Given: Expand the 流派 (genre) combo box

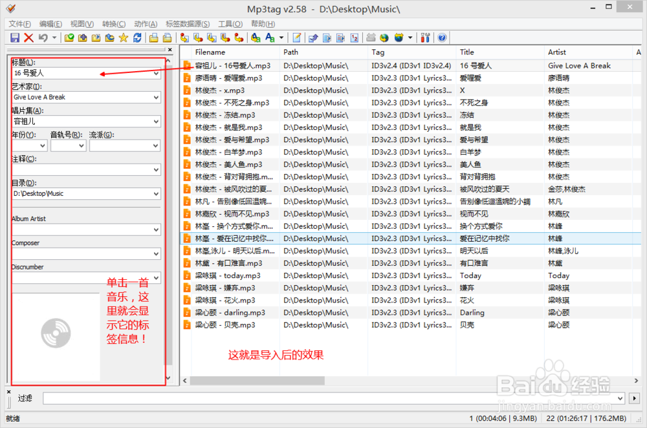Looking at the screenshot, I should 156,145.
